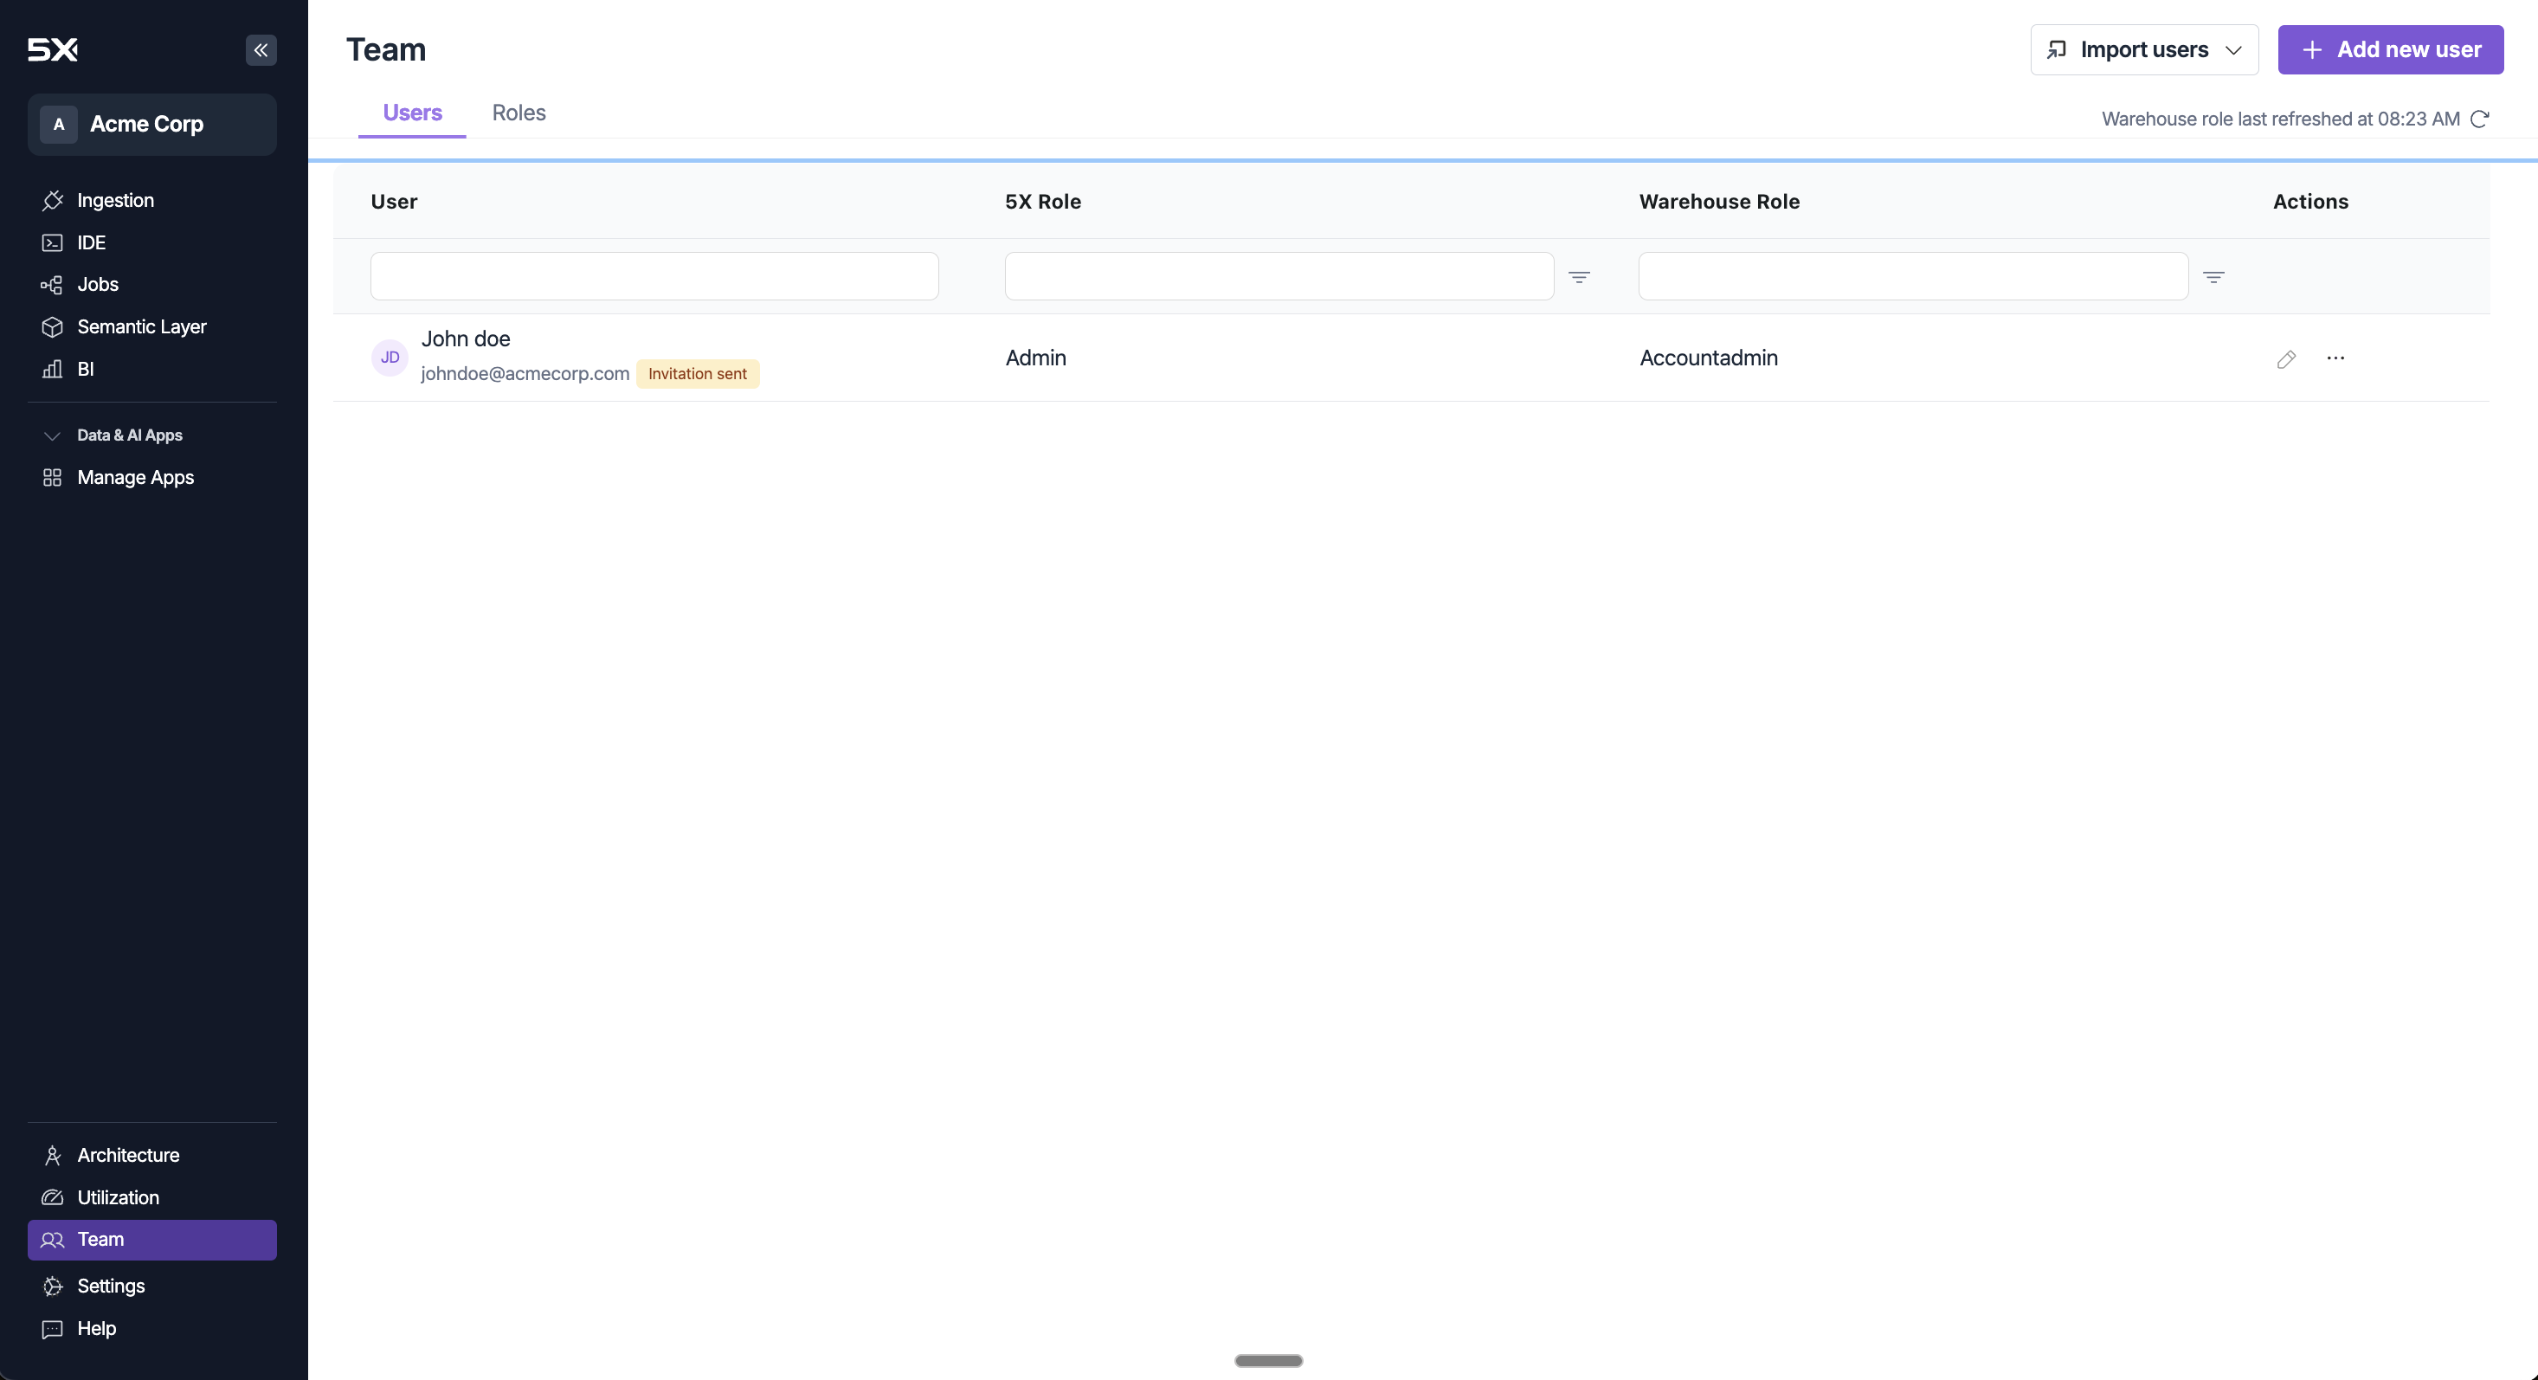Image resolution: width=2538 pixels, height=1380 pixels.
Task: Select the Users tab
Action: pyautogui.click(x=412, y=113)
